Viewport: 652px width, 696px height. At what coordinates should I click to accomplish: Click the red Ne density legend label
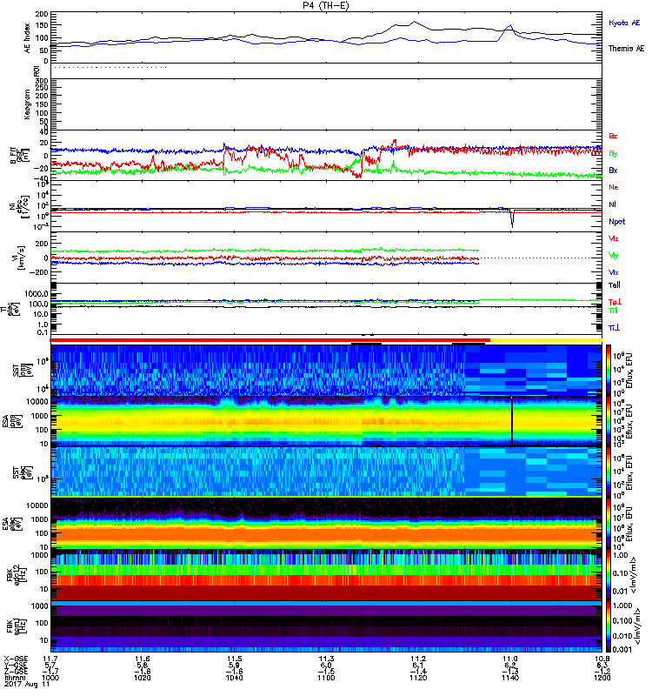click(x=614, y=187)
